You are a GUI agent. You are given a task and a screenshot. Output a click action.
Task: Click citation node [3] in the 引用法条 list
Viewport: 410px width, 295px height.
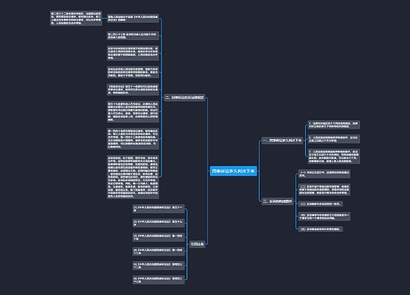coord(158,237)
